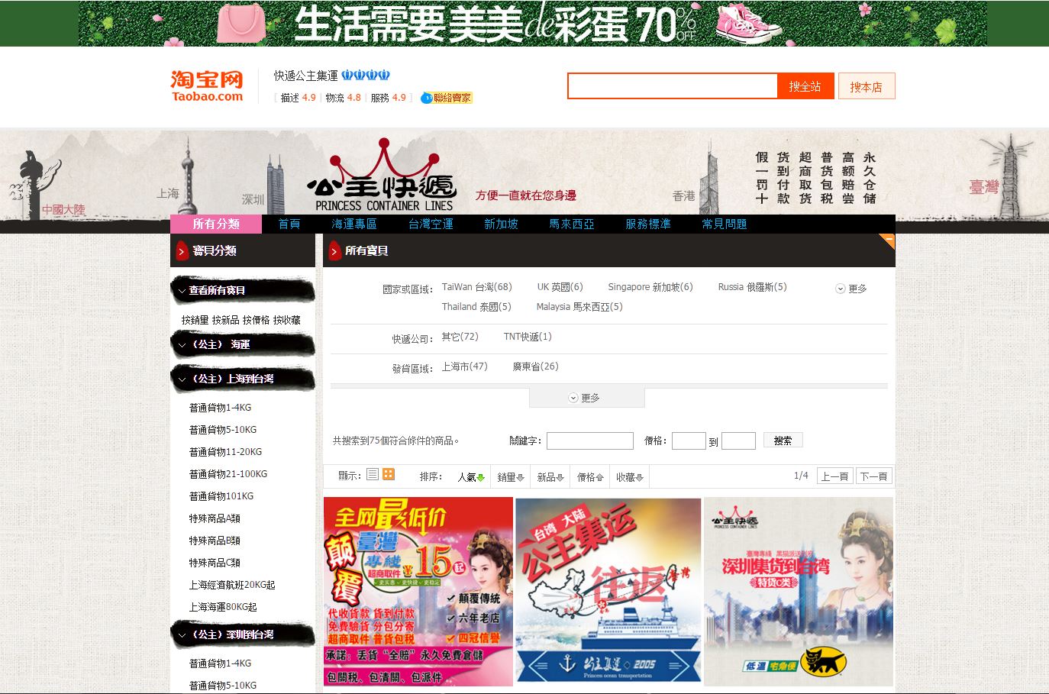This screenshot has height=694, width=1049.
Task: Click the 搜本店 search button
Action: 867,86
